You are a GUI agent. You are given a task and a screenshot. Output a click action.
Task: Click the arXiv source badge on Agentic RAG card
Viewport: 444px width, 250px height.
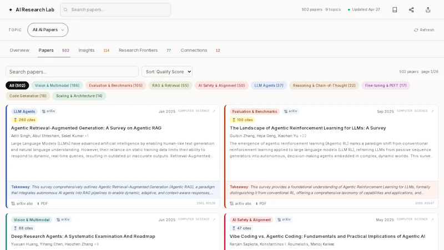coord(48,111)
